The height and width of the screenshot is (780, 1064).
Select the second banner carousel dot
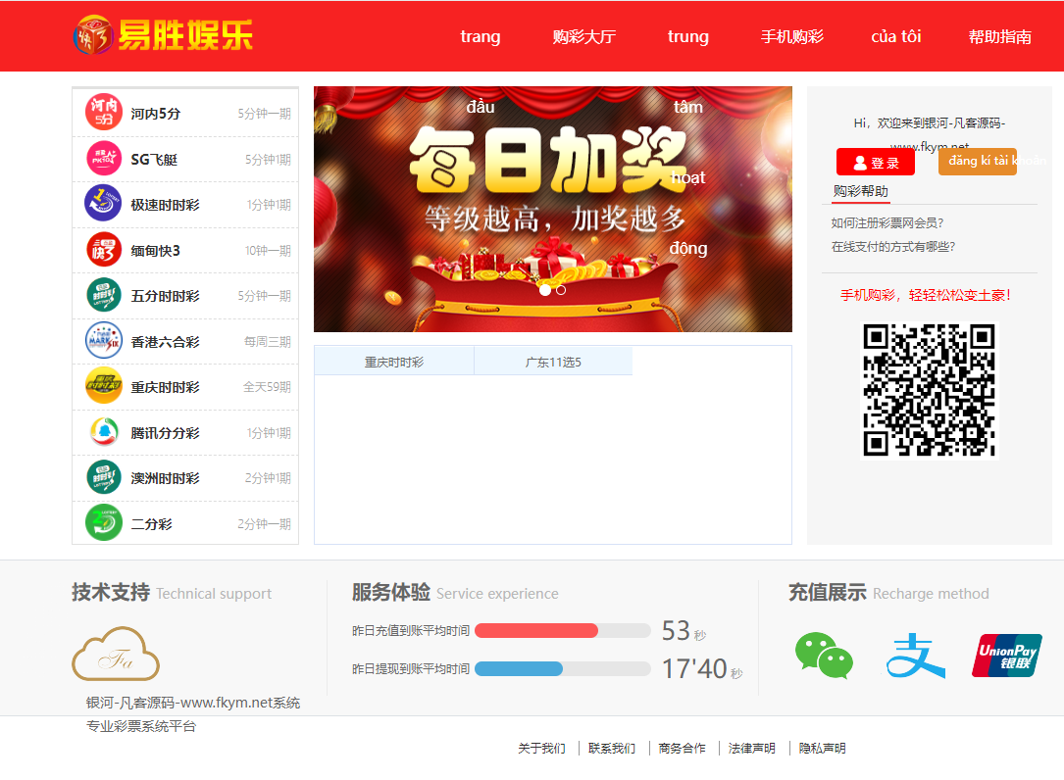coord(561,289)
